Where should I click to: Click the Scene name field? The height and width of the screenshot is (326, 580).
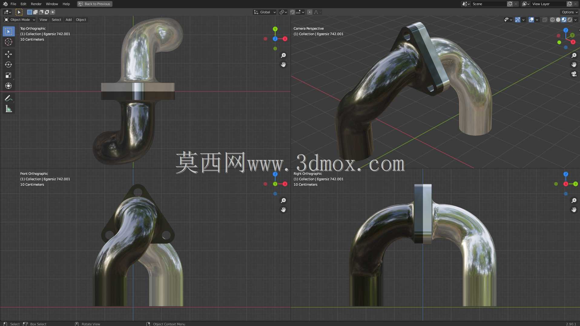(x=489, y=4)
